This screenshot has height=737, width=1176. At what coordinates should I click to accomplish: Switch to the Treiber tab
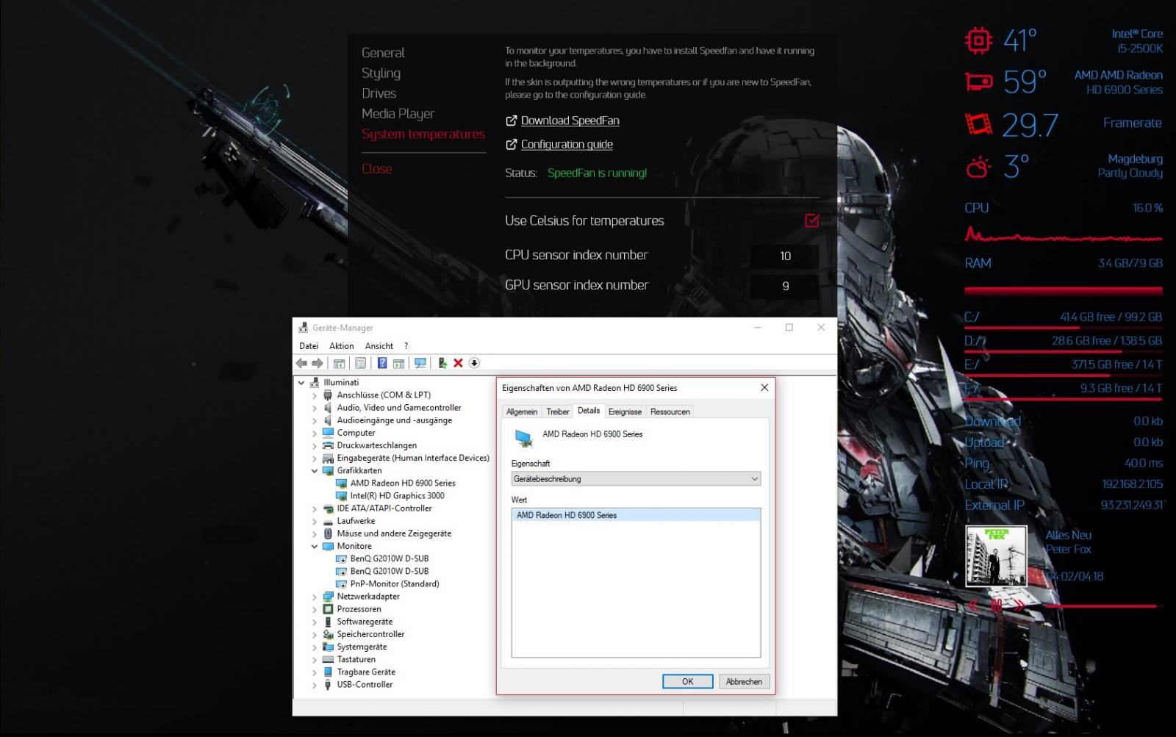click(x=558, y=411)
